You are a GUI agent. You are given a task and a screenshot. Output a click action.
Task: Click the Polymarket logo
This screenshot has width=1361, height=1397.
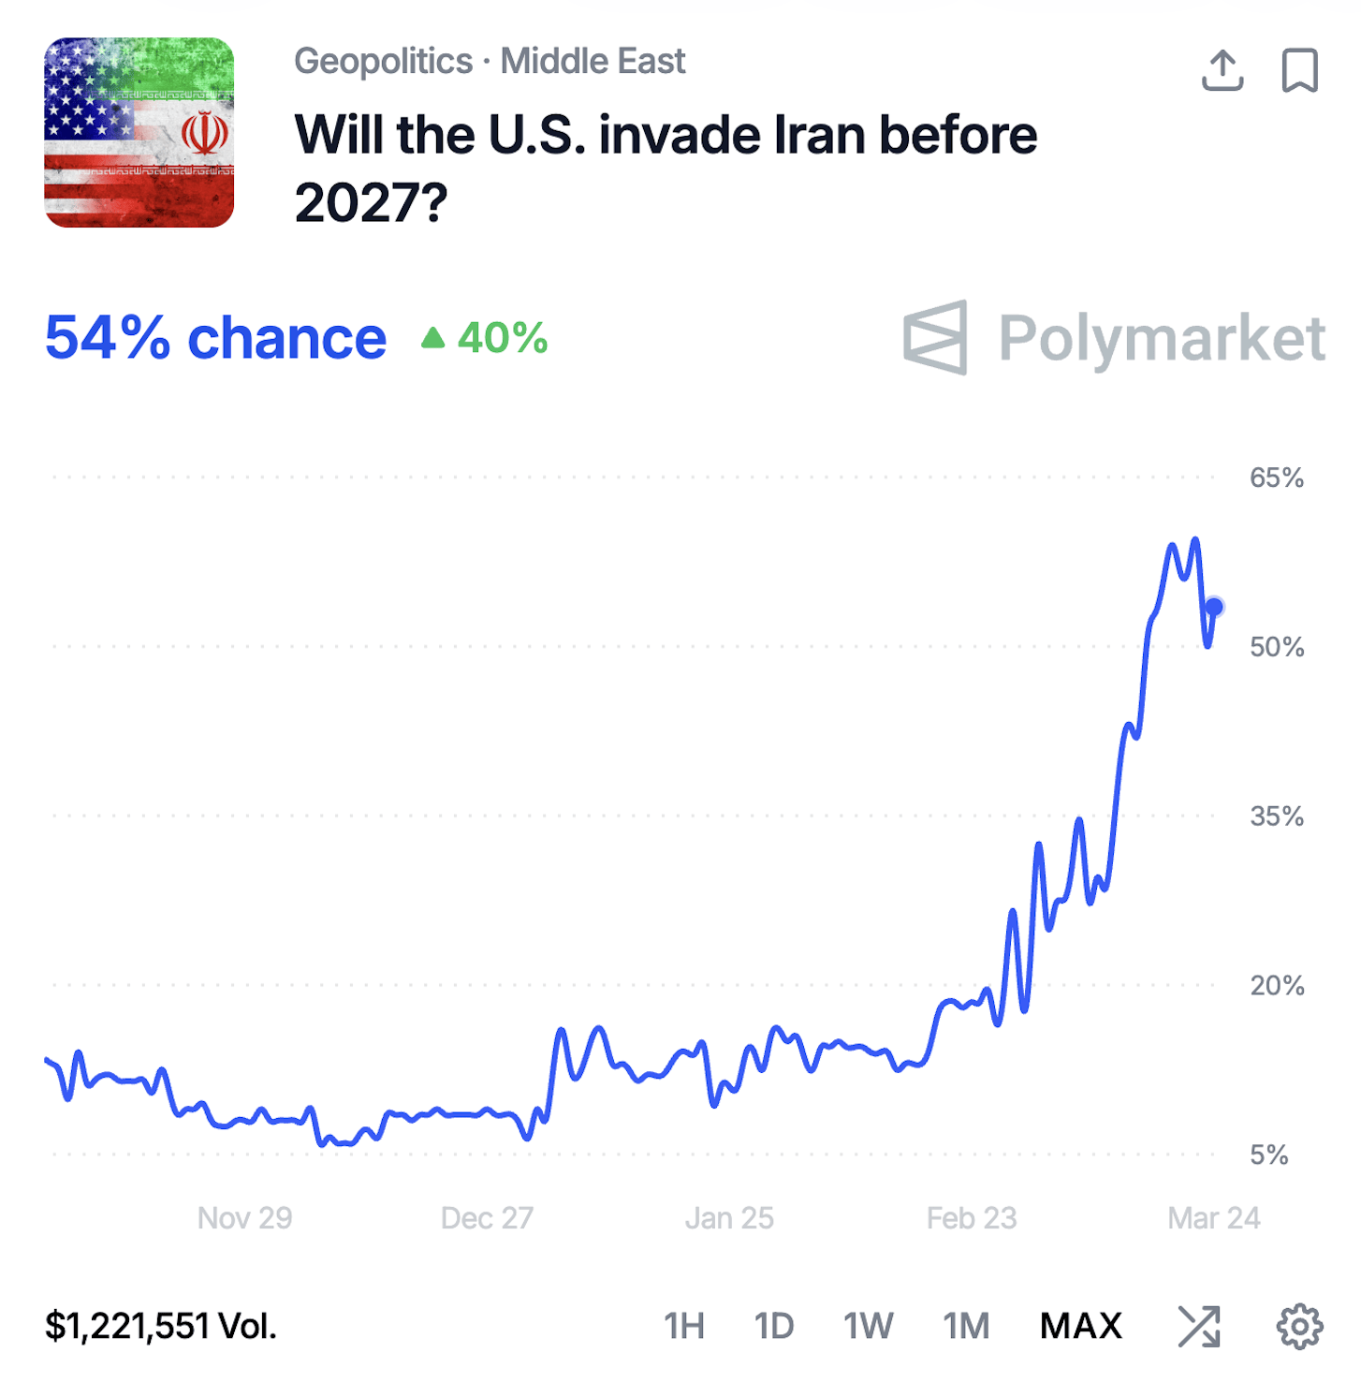click(1114, 338)
